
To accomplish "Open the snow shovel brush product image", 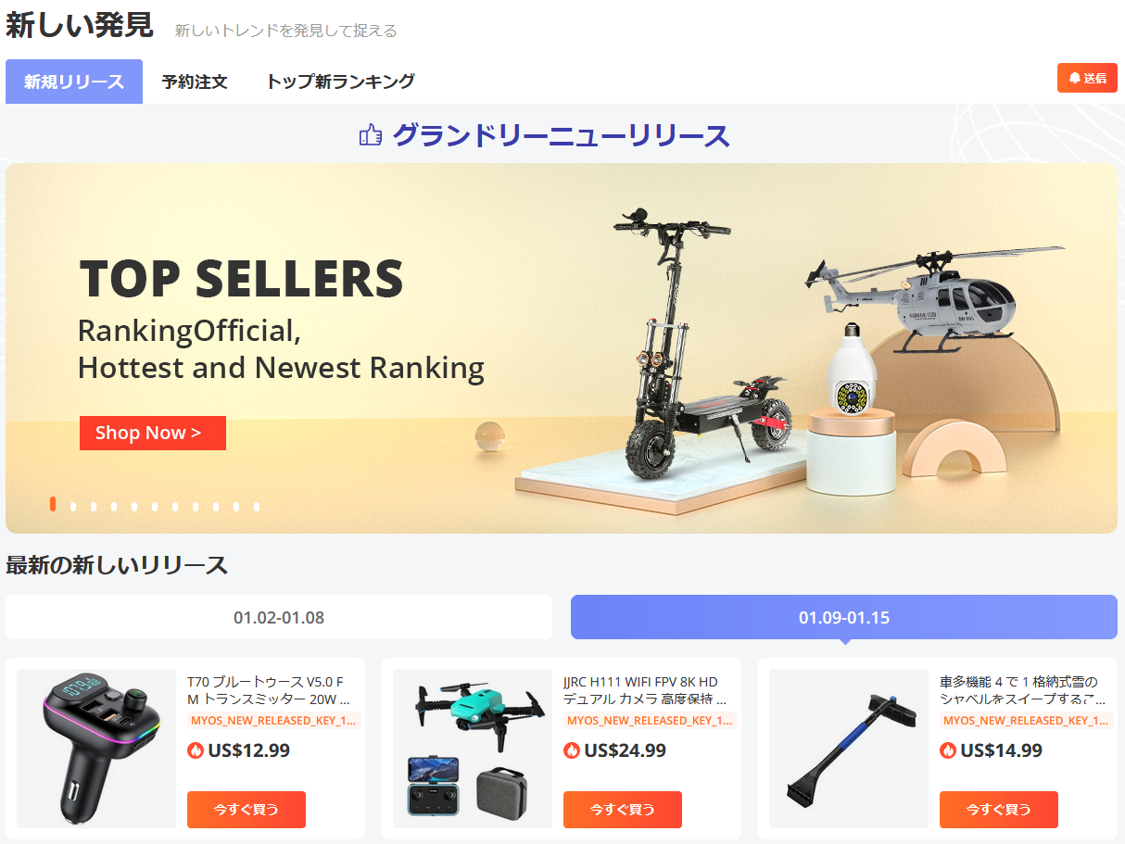I will [849, 749].
